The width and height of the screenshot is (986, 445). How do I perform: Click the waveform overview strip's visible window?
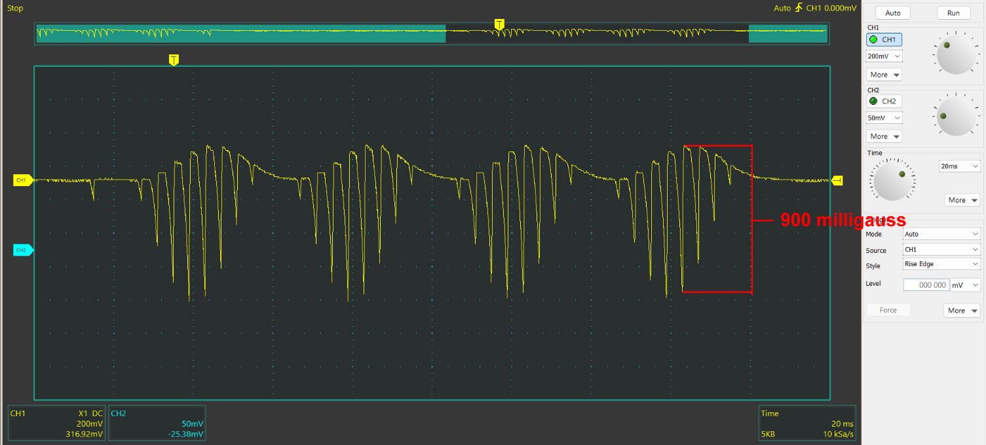[x=597, y=33]
